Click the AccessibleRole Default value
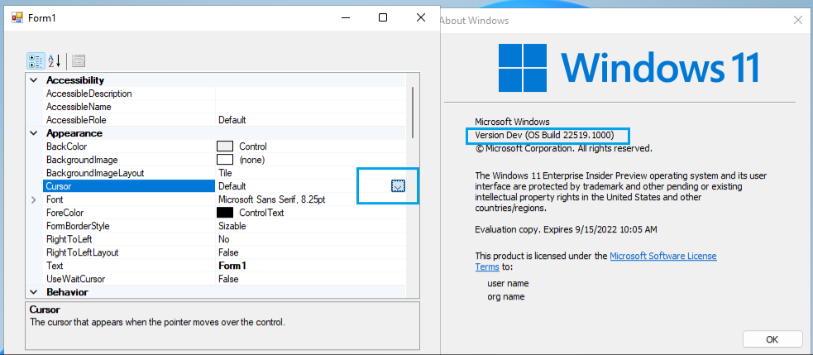 click(232, 121)
